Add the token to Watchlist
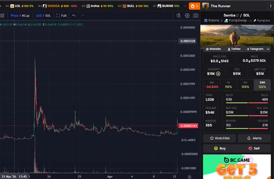 point(220,138)
